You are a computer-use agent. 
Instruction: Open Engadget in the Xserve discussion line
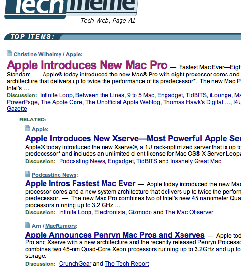[x=121, y=161]
